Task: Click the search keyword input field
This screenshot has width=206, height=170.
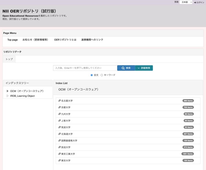Action: coord(85,68)
